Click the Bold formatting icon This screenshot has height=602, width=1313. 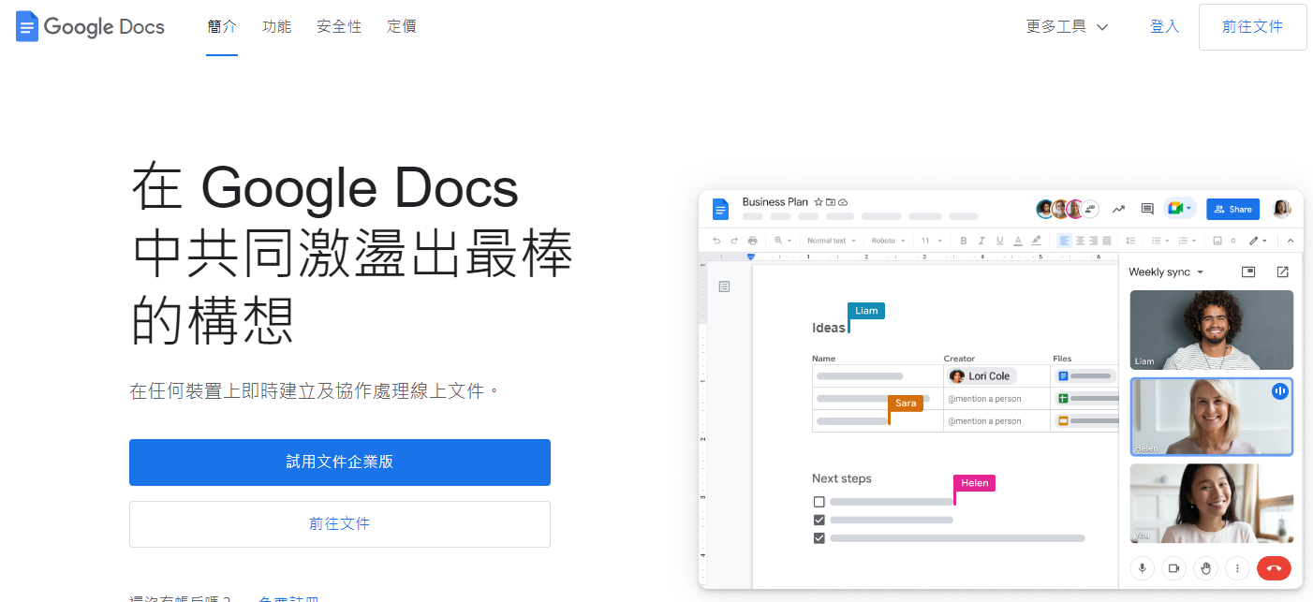[x=964, y=241]
